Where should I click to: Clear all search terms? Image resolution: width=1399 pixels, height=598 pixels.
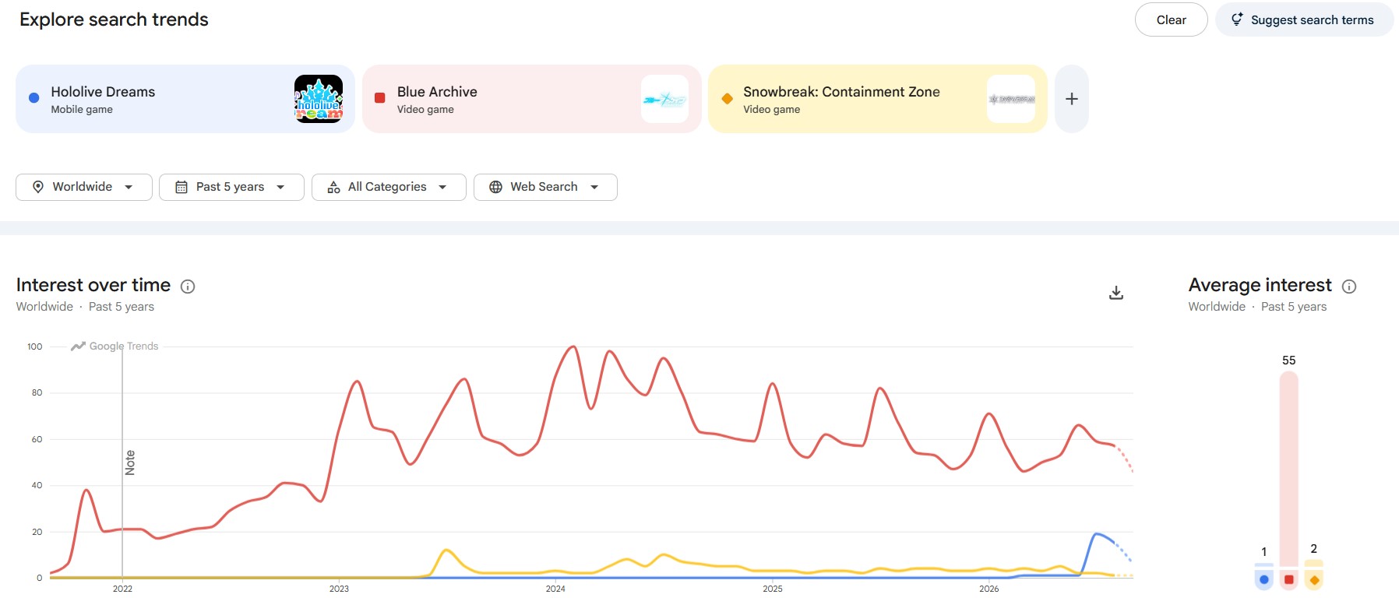(1171, 20)
